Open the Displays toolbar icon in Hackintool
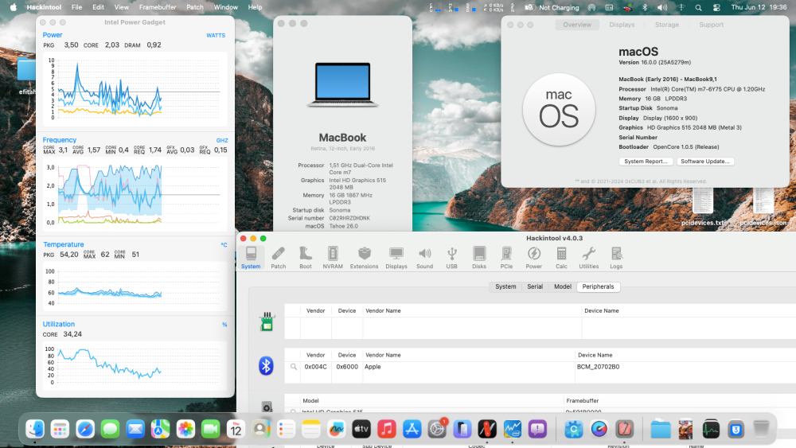 click(396, 257)
